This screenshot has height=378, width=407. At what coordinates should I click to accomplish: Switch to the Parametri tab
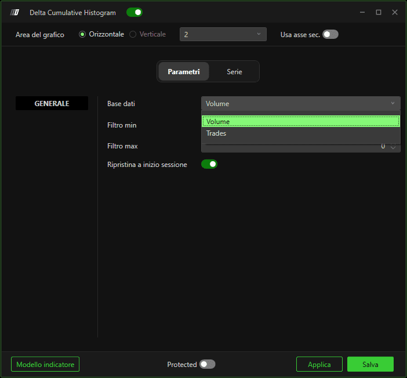point(184,71)
